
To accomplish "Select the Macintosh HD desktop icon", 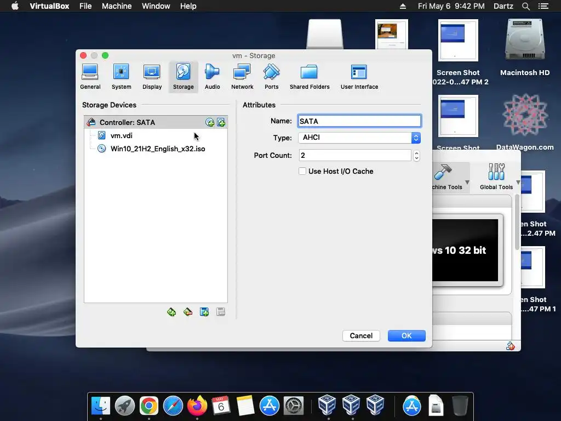I will 525,48.
